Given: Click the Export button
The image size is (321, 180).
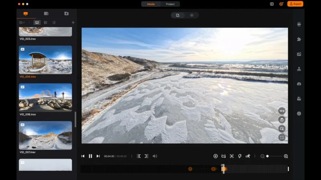Looking at the screenshot, I should coord(295,4).
